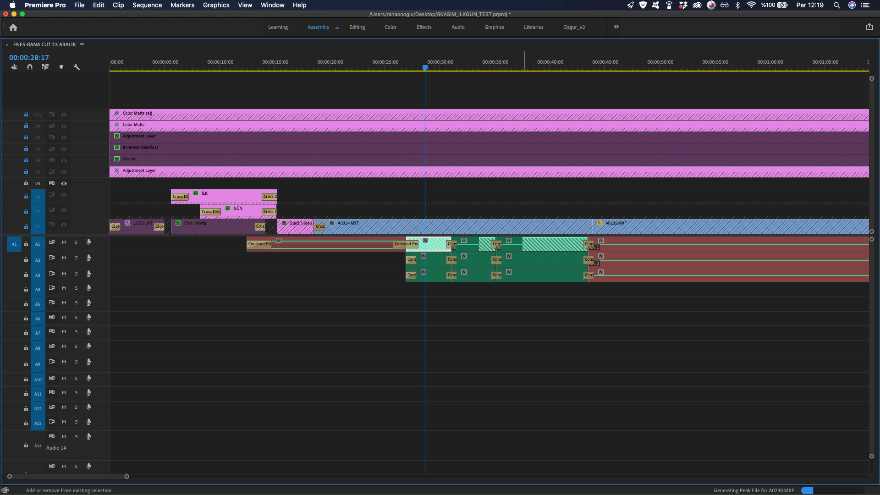Toggle the lock on track V4
Screen dimensions: 880x495
(26, 183)
